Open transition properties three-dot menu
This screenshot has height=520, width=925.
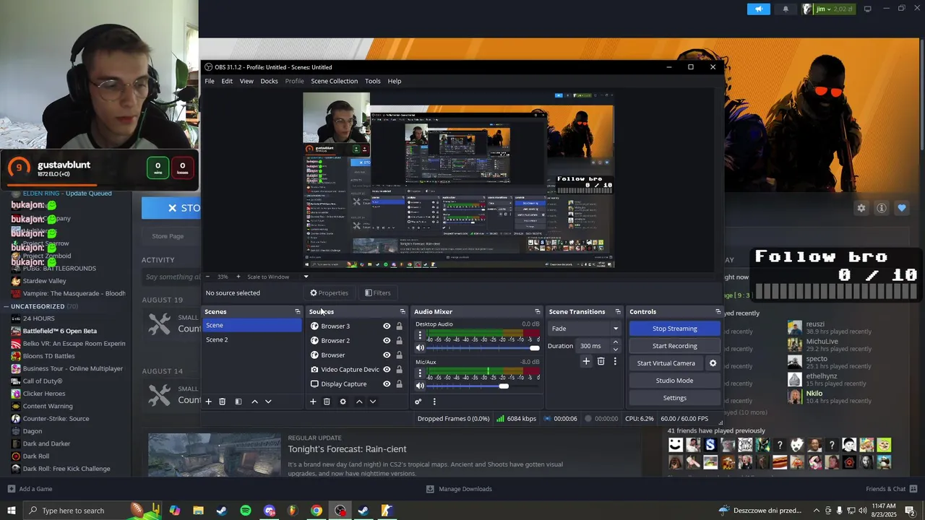pyautogui.click(x=615, y=361)
